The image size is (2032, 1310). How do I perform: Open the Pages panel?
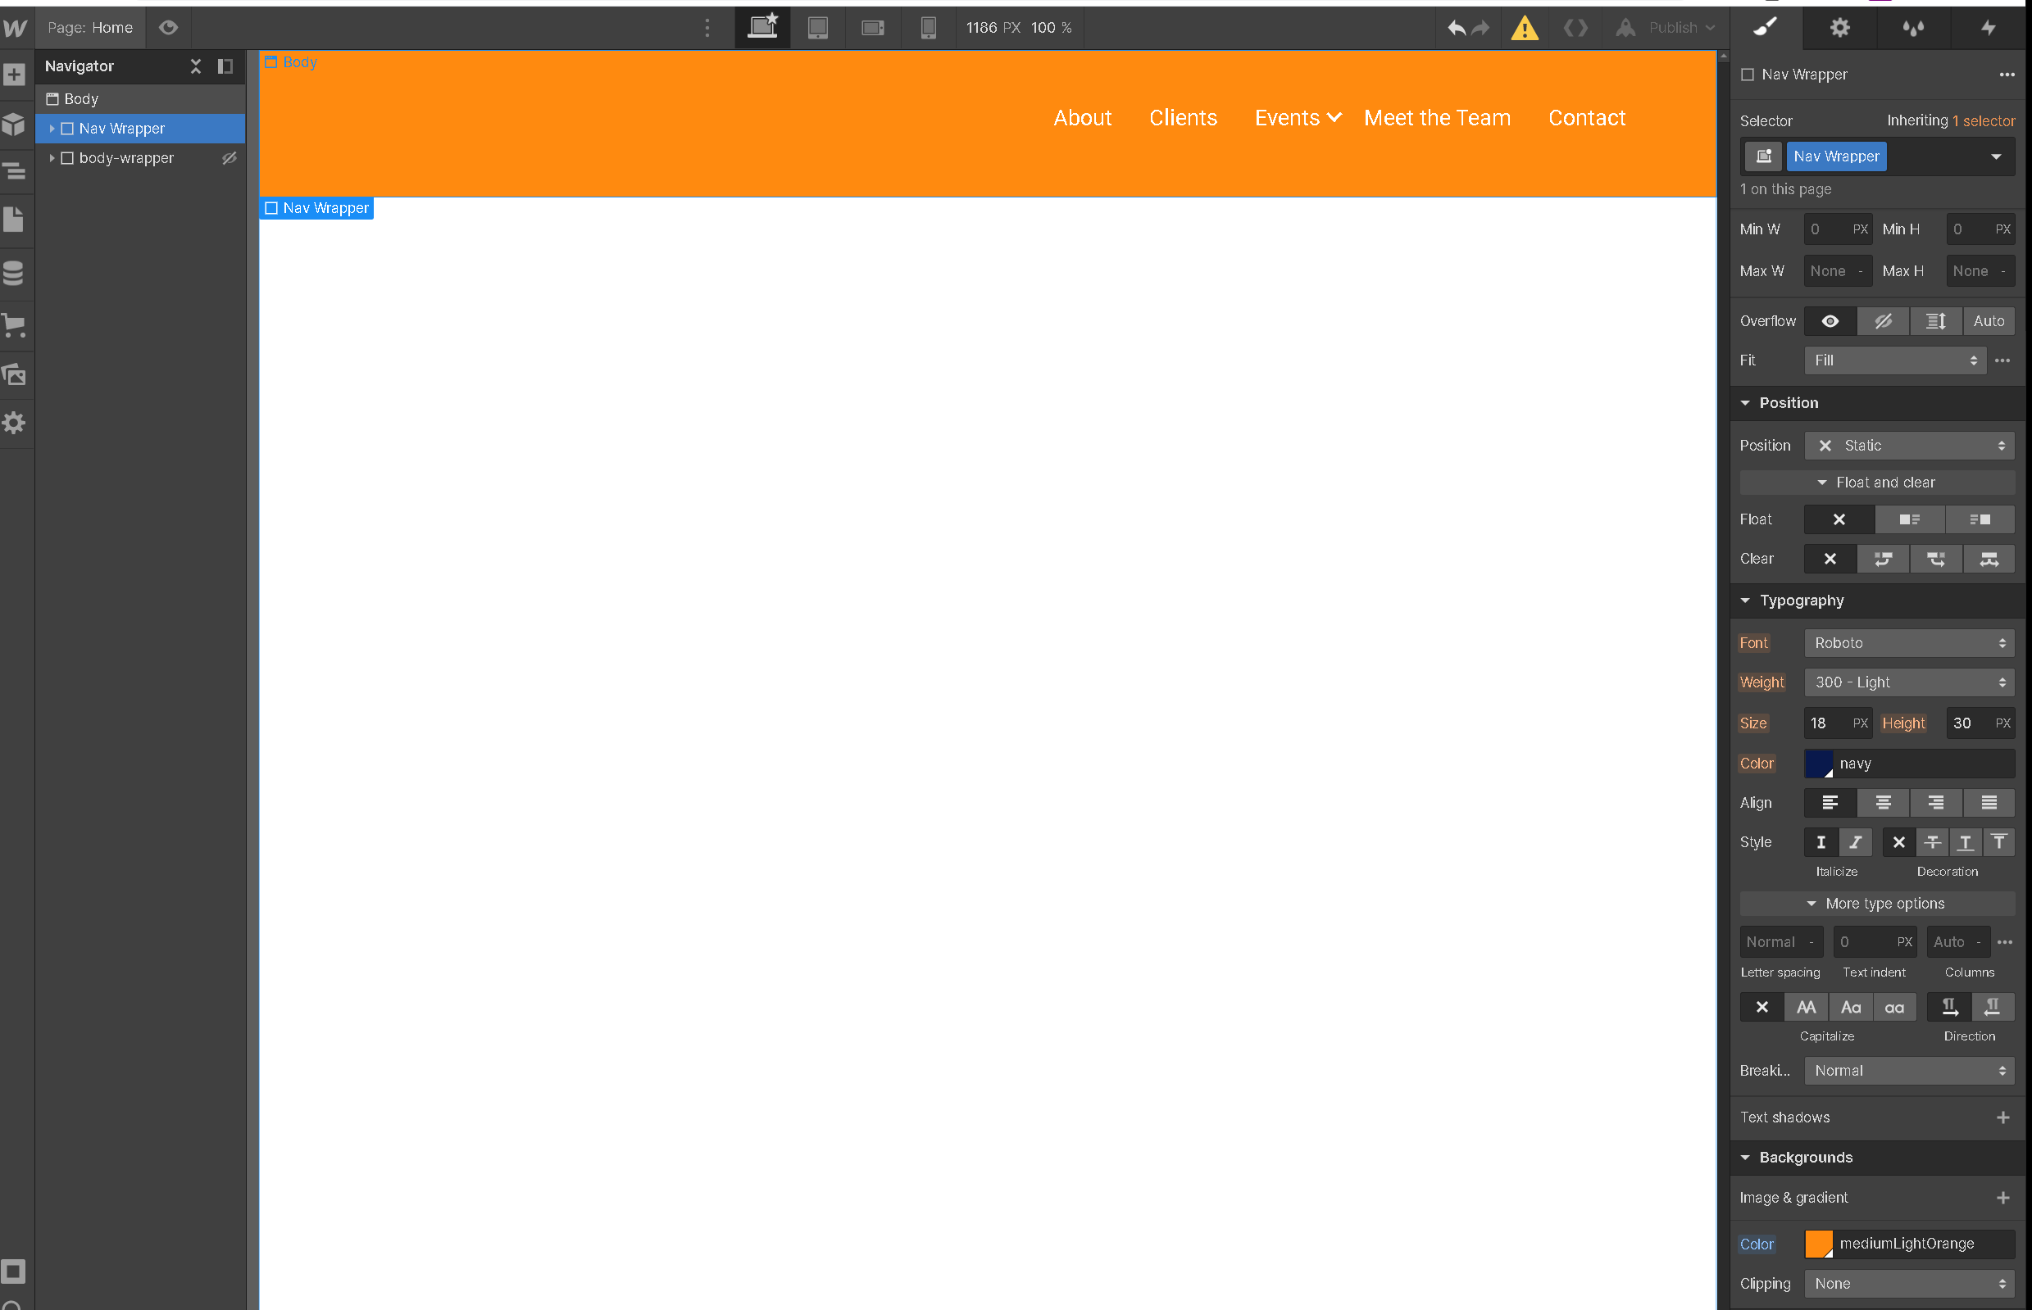15,220
